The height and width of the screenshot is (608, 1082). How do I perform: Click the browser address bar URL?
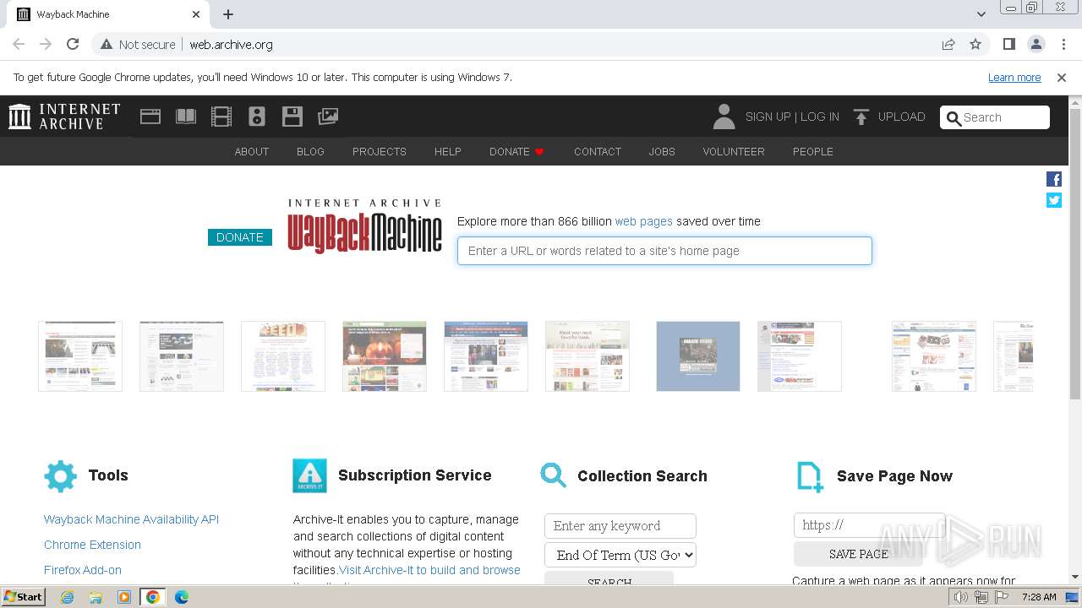point(231,44)
